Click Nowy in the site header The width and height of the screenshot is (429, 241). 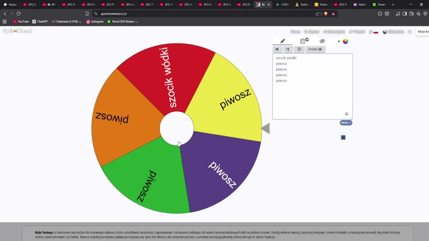[x=295, y=32]
